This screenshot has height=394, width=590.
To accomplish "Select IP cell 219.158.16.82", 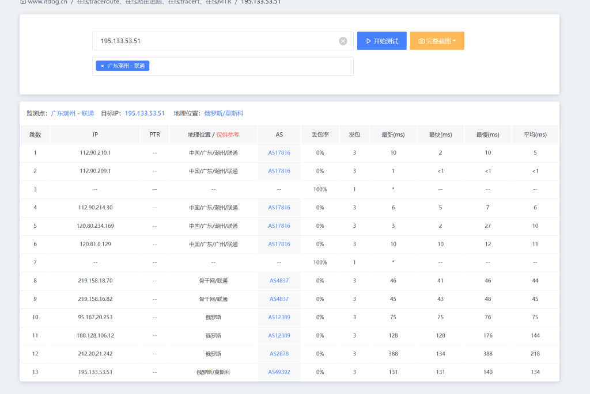I will click(x=95, y=299).
